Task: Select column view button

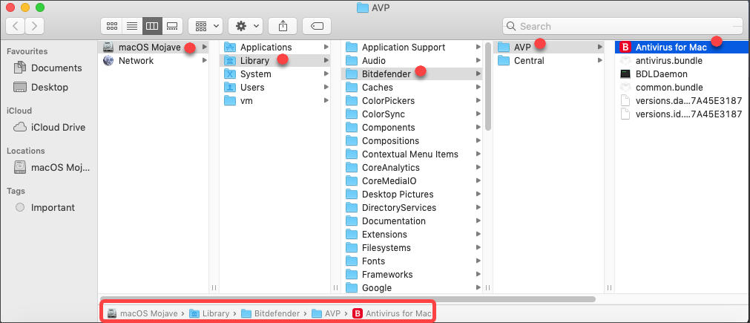Action: (x=152, y=26)
